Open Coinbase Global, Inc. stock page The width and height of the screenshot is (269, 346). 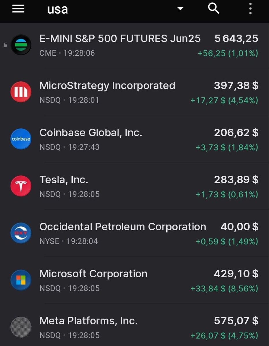pos(91,133)
